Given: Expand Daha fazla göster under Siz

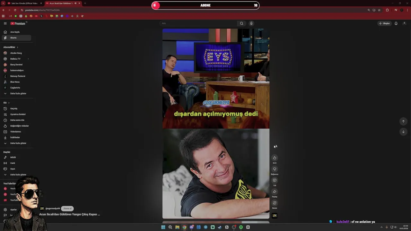Looking at the screenshot, I should pos(16,143).
